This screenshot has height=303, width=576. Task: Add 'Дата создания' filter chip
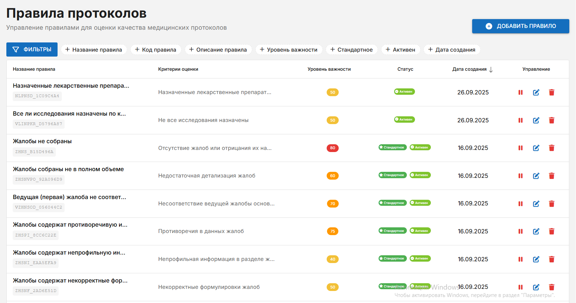[452, 50]
